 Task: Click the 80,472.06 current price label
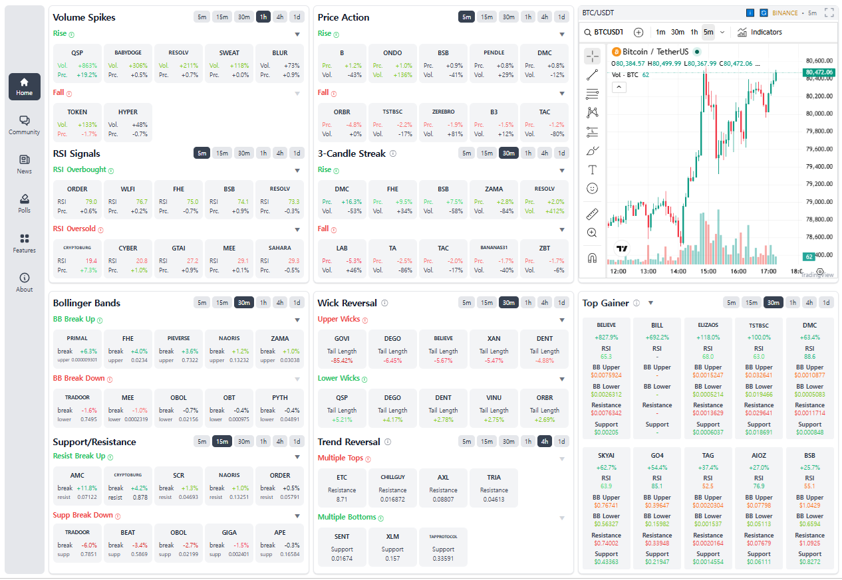[x=819, y=72]
